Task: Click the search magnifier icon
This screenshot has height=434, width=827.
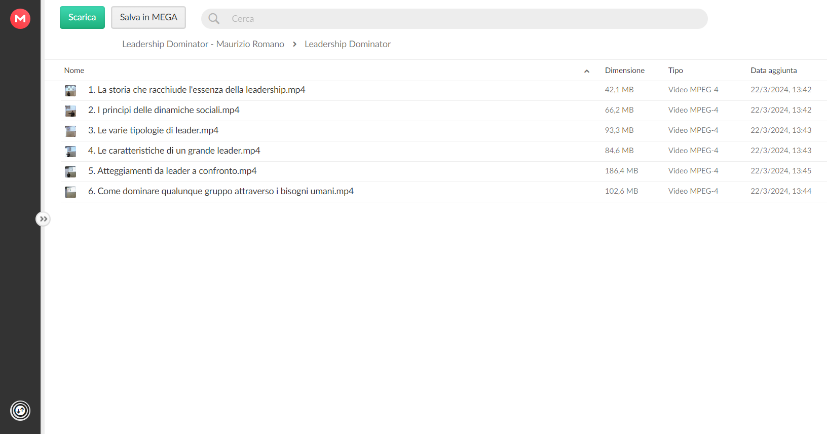Action: 214,19
